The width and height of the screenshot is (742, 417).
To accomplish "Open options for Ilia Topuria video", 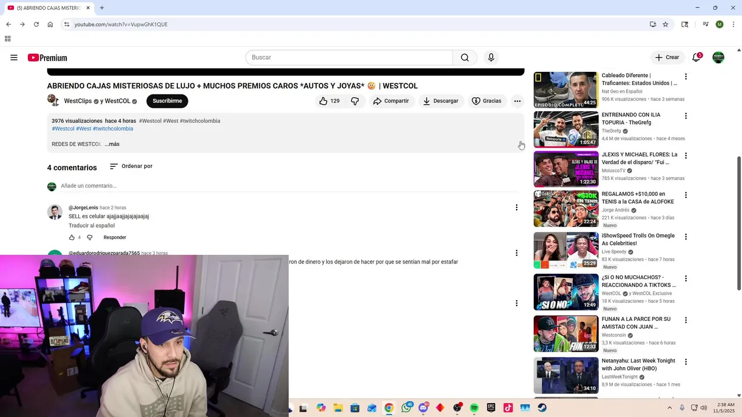I will (686, 116).
